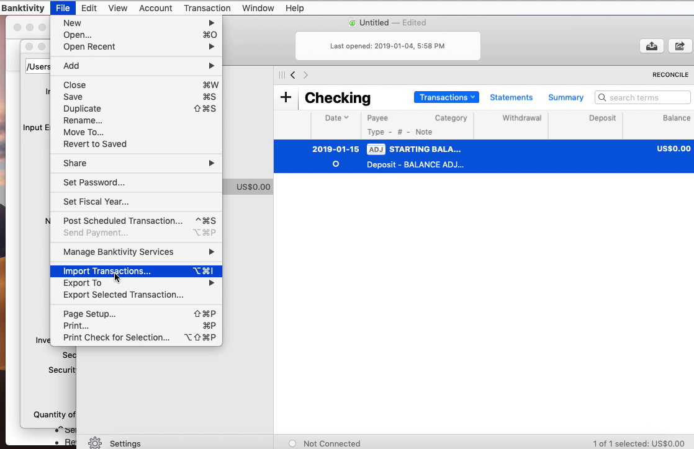Switch to the Statements view
Screen dimensions: 694x449
coord(511,97)
